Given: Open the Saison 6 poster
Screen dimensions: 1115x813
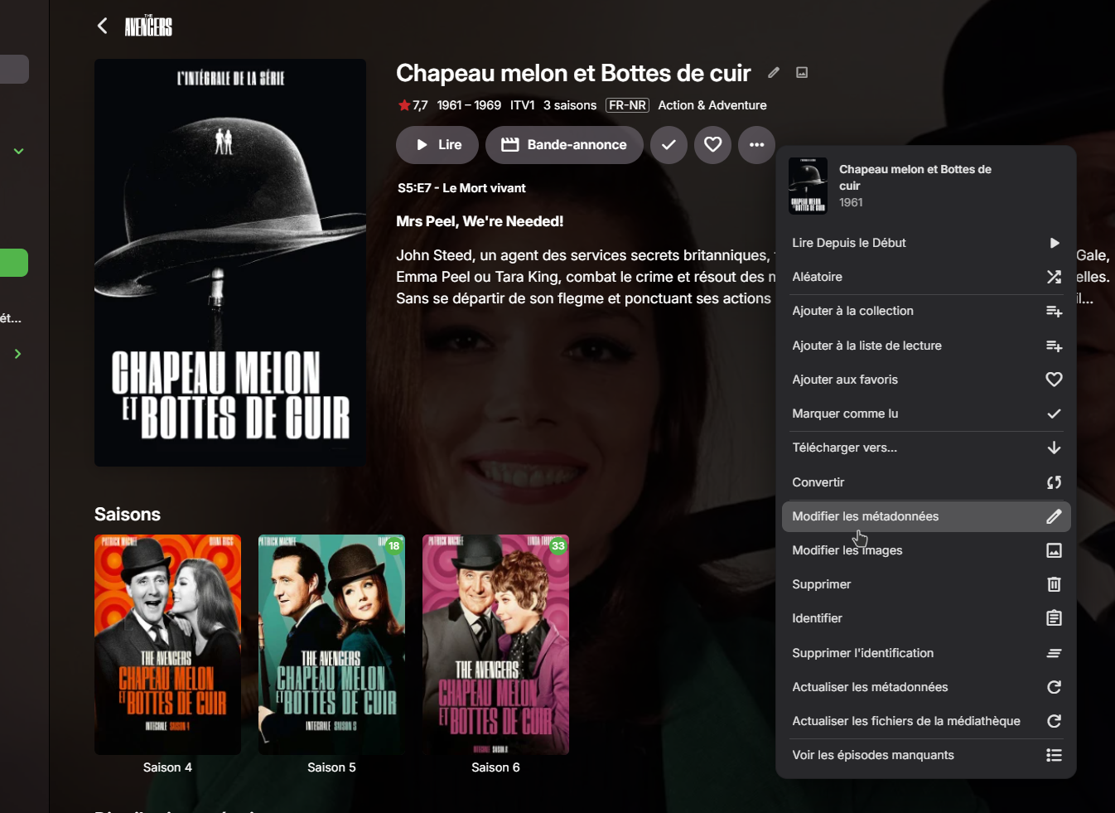Looking at the screenshot, I should pos(495,645).
